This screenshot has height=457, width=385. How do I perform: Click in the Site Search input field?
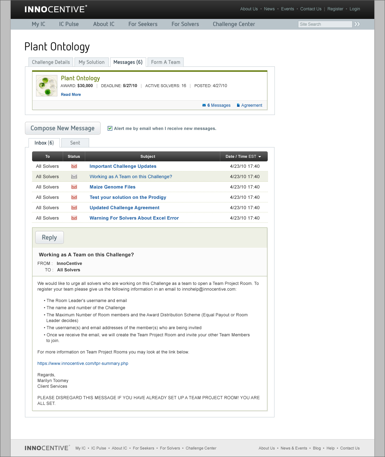pyautogui.click(x=325, y=24)
